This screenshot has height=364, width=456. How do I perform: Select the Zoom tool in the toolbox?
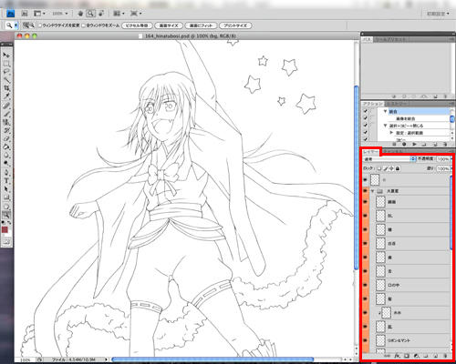[x=6, y=215]
